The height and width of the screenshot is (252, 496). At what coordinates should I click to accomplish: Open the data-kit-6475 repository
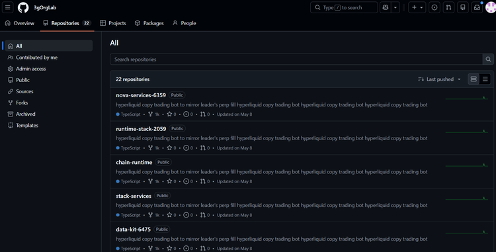pos(133,230)
